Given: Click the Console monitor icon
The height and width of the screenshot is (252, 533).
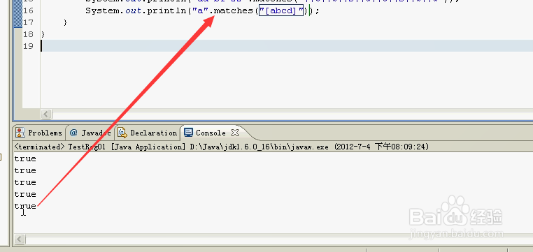Looking at the screenshot, I should click(188, 133).
